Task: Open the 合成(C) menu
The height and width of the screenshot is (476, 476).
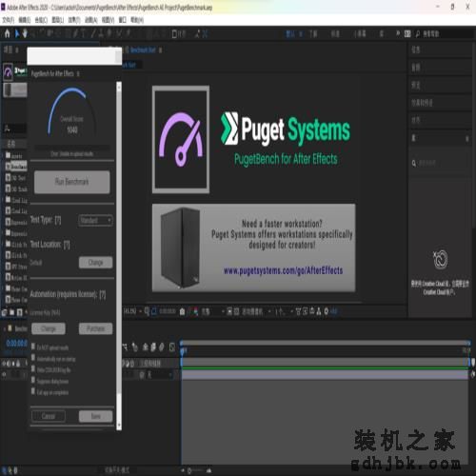Action: pyautogui.click(x=41, y=20)
